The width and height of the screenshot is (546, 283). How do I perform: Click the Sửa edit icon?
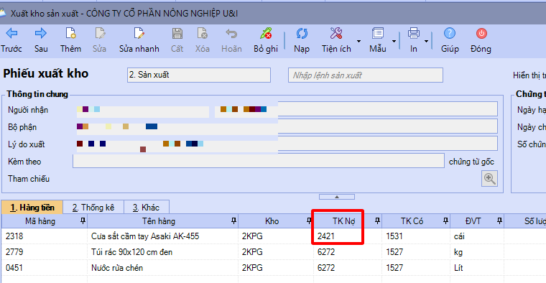tap(100, 34)
